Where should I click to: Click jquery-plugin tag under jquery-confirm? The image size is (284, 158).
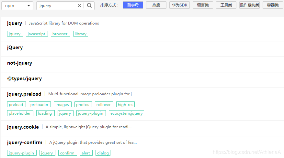22,153
